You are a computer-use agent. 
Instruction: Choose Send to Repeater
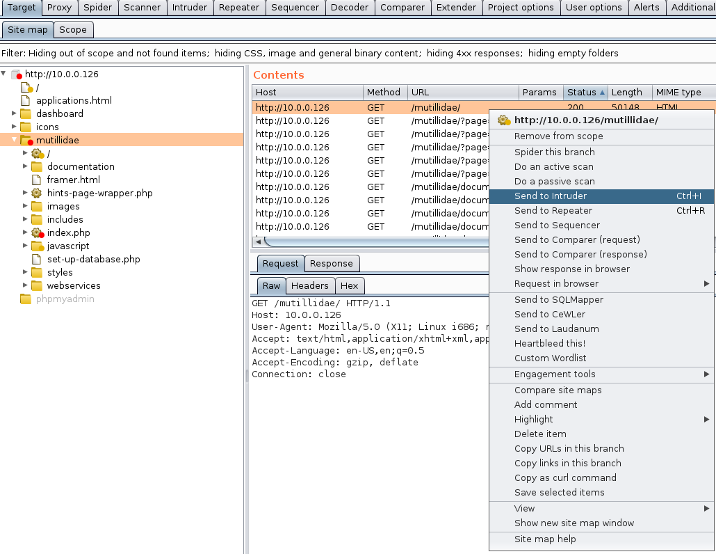coord(601,211)
